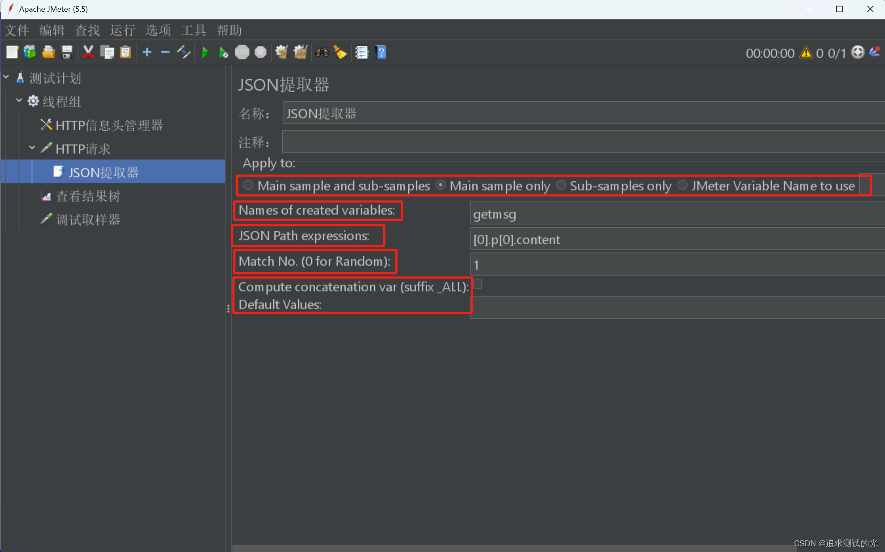
Task: Save the test plan with floppy icon
Action: point(67,52)
